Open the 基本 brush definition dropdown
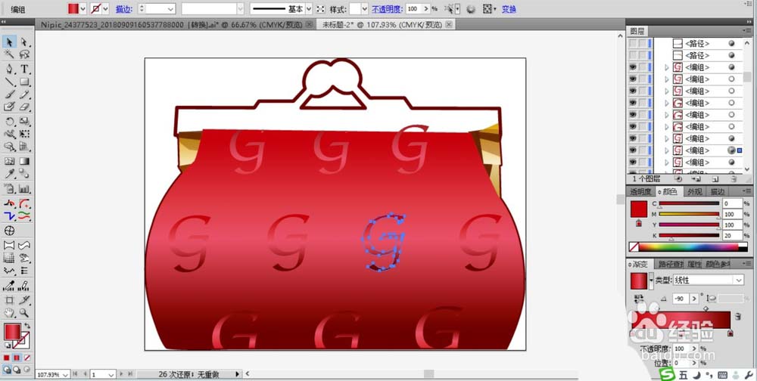Screen dimensions: 757x381 [x=309, y=8]
